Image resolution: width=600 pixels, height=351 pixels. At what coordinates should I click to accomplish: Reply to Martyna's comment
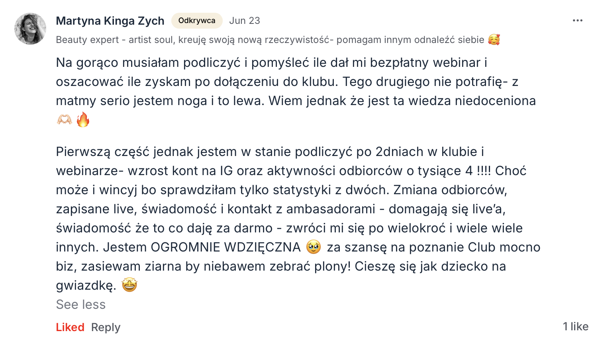106,327
